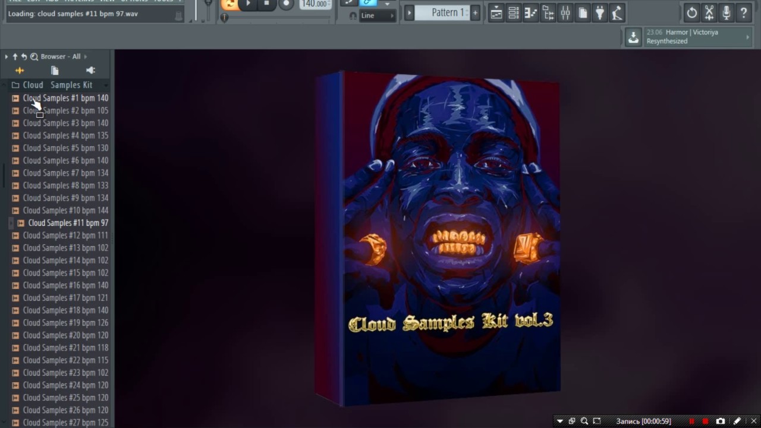Select the browser plugin database tab icon

click(90, 70)
